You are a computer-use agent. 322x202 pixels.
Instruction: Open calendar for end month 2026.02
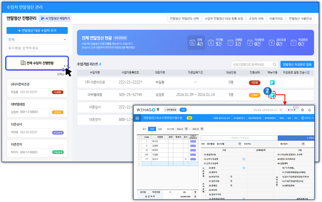click(202, 129)
